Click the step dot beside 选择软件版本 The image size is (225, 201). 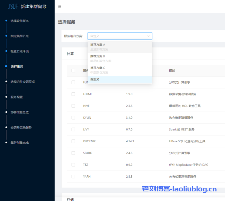click(x=6, y=21)
